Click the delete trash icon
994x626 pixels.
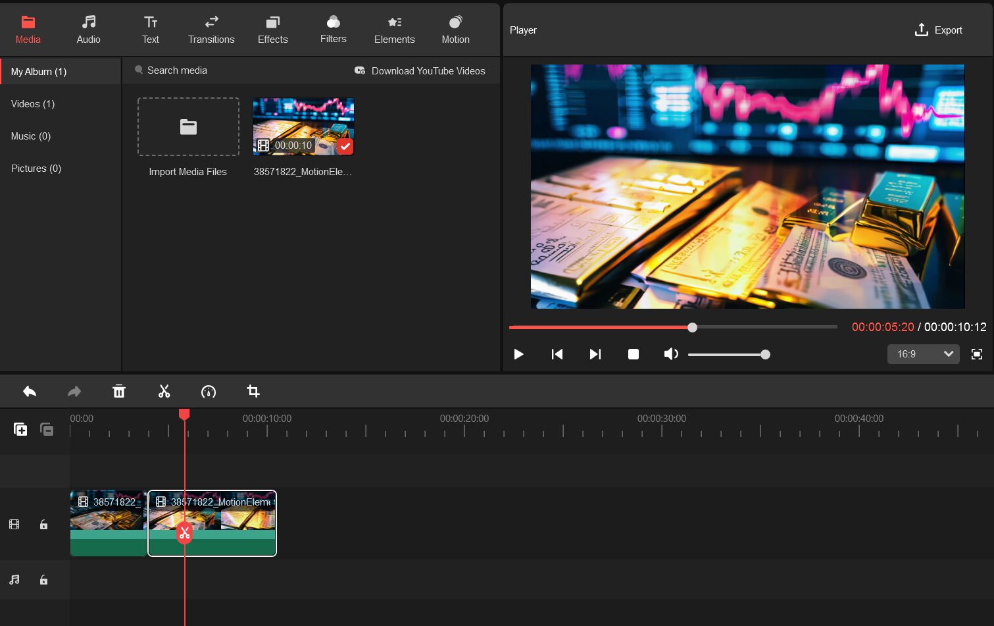click(x=119, y=392)
